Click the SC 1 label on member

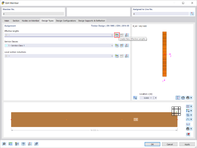point(136,119)
